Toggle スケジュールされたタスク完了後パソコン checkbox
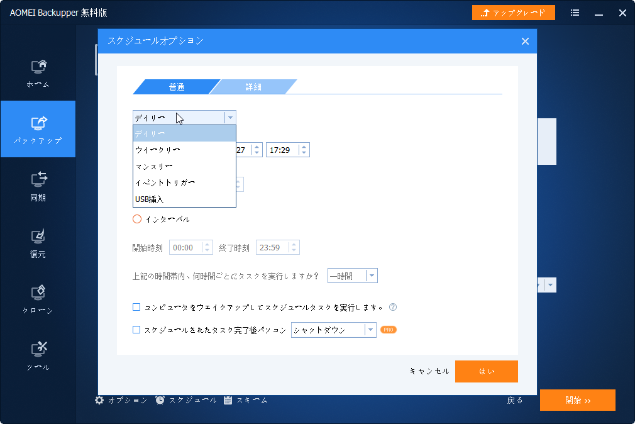This screenshot has height=424, width=635. coord(136,330)
